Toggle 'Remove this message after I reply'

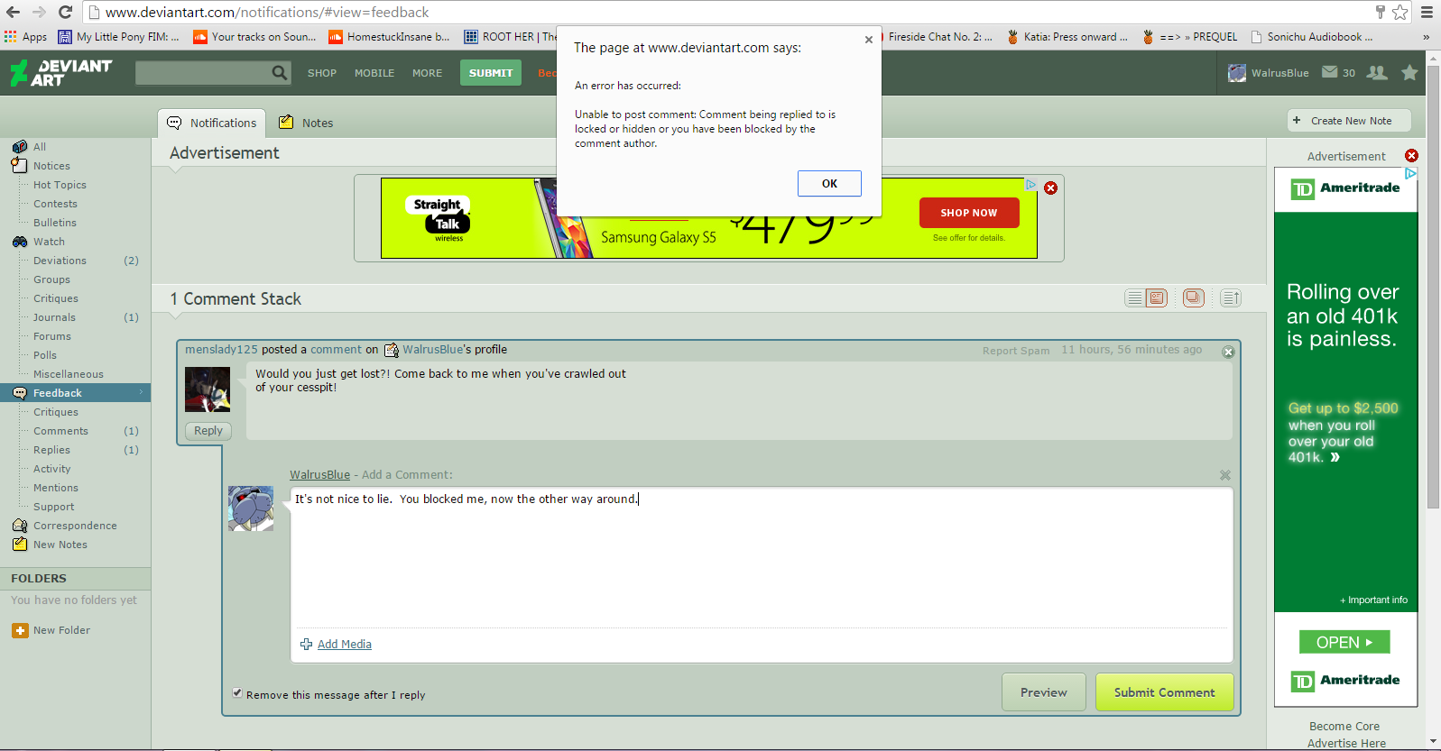tap(237, 693)
